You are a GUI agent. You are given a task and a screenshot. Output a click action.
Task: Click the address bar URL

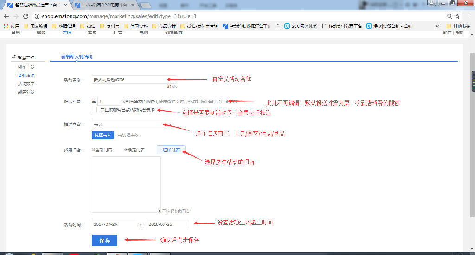coord(119,16)
